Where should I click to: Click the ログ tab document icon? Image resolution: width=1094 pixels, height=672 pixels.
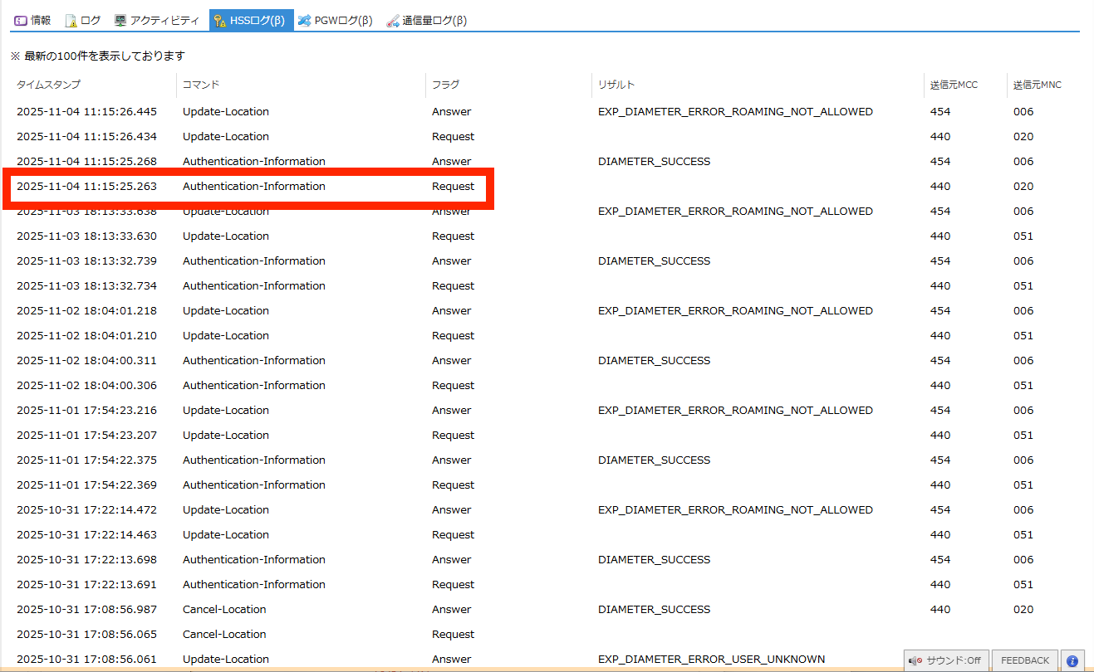(71, 21)
